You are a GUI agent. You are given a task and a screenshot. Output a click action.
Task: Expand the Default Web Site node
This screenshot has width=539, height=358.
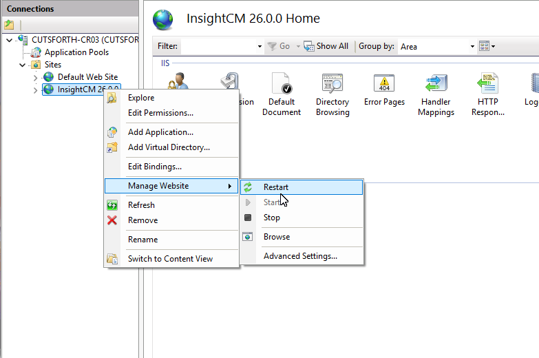tap(35, 77)
